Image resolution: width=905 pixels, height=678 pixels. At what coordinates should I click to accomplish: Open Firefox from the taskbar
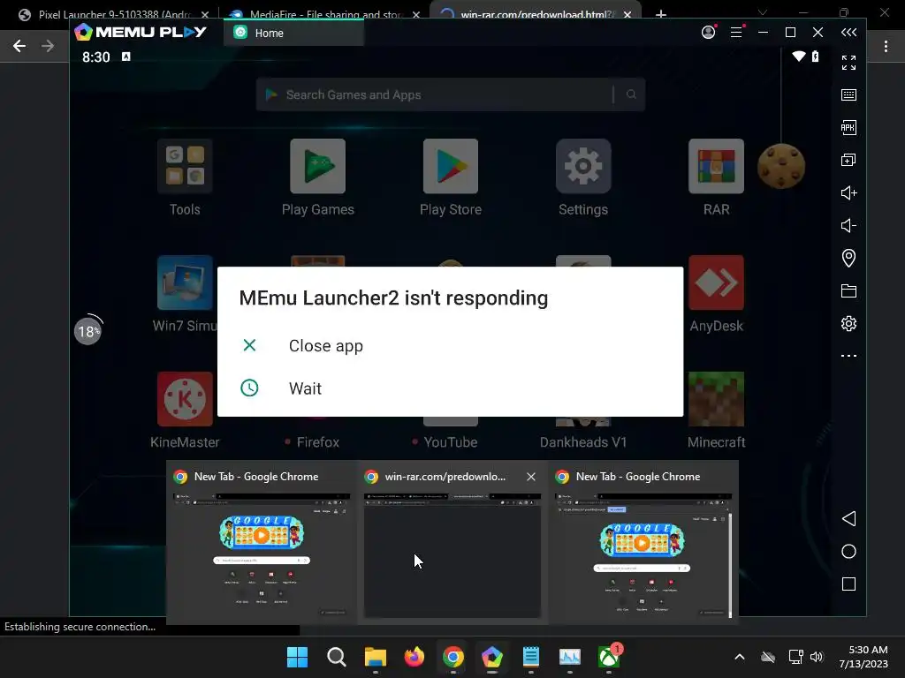tap(414, 657)
